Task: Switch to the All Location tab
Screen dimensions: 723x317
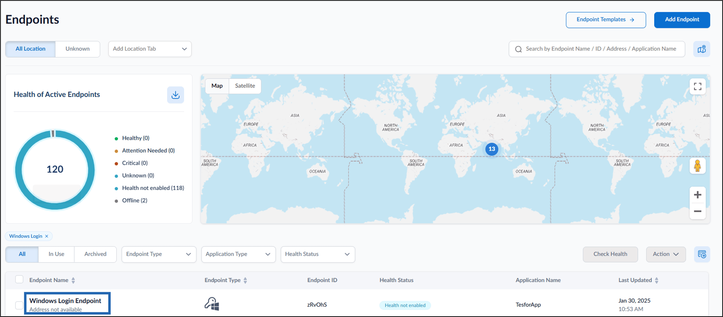Action: (30, 49)
